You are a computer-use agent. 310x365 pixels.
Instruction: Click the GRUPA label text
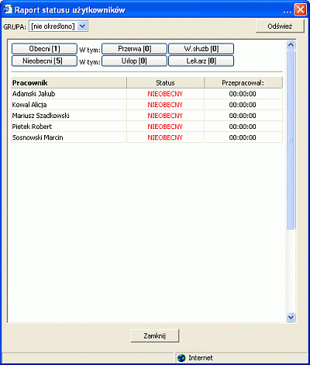(15, 26)
